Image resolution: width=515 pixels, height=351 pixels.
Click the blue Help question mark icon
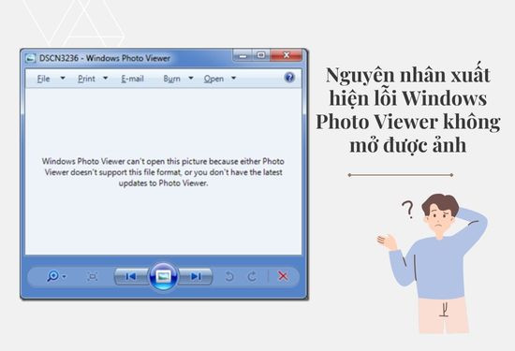coord(289,78)
